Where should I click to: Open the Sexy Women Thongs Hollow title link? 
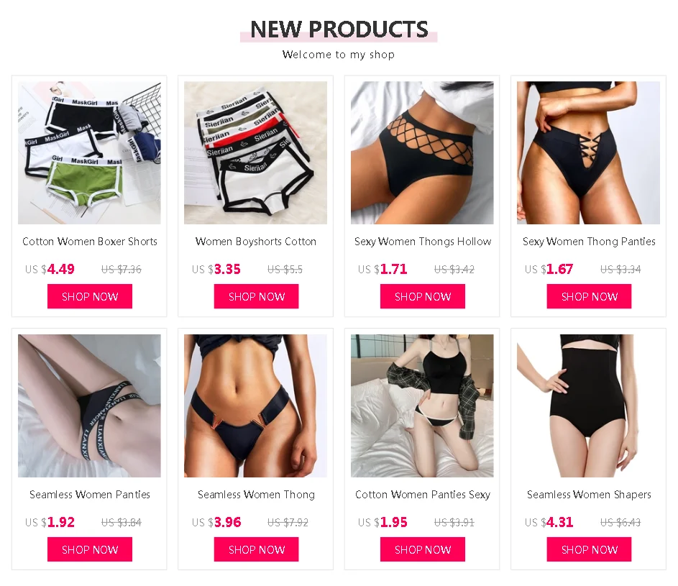pos(423,242)
